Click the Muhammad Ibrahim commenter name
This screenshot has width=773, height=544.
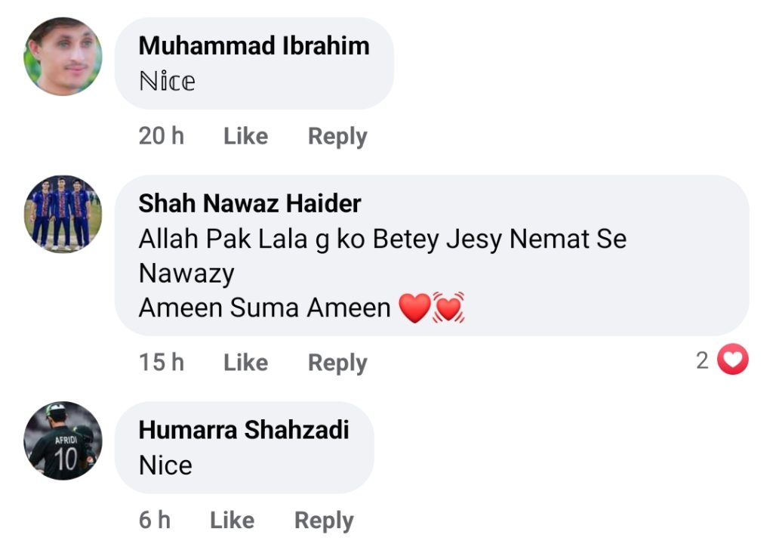[254, 45]
